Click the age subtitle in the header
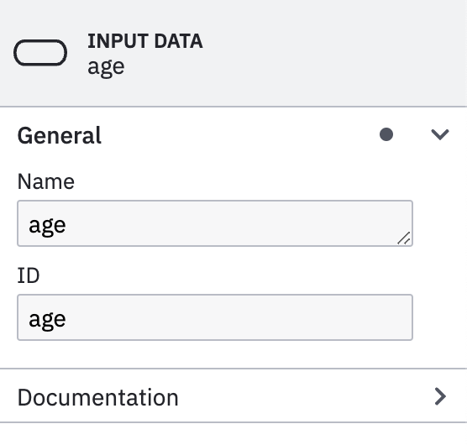467x445 pixels. tap(106, 67)
